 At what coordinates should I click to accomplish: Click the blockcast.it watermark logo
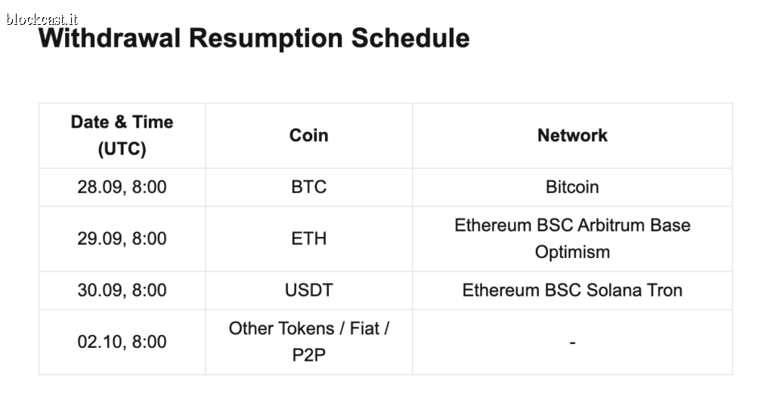42,19
